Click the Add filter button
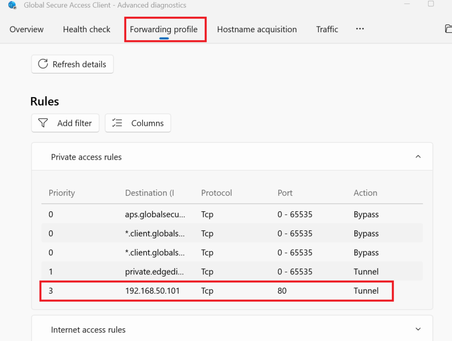This screenshot has width=452, height=341. point(65,123)
